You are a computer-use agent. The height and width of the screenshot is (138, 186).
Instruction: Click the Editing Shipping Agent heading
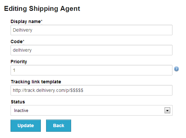pyautogui.click(x=42, y=9)
